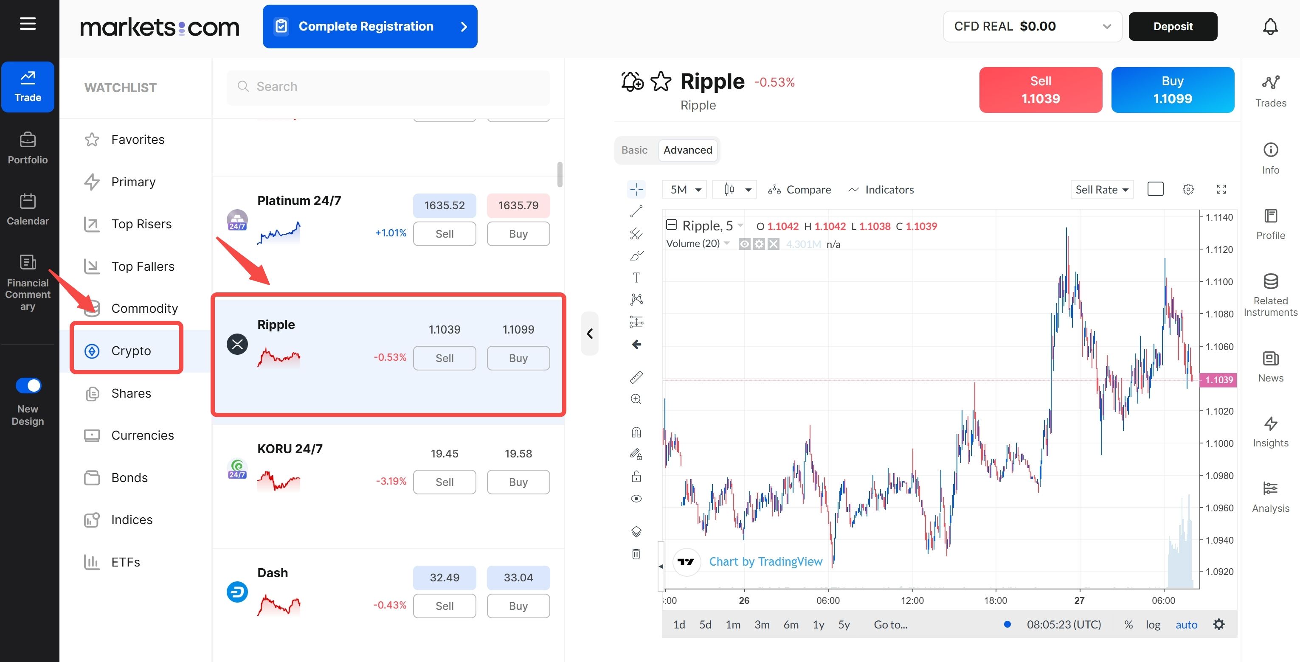Click Buy in the Dash row
The height and width of the screenshot is (662, 1300).
pos(518,606)
